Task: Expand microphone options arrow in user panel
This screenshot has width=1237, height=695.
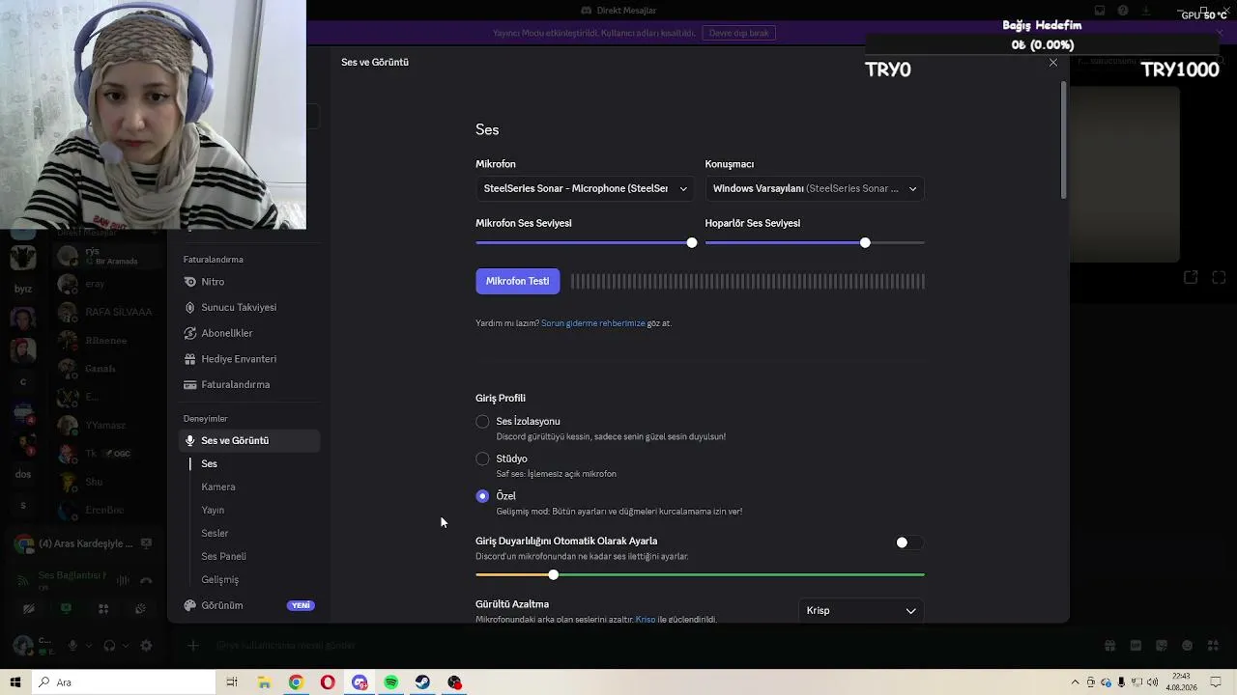Action: coord(88,646)
